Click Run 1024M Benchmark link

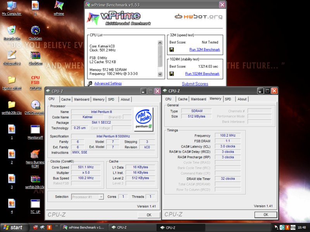(202, 74)
